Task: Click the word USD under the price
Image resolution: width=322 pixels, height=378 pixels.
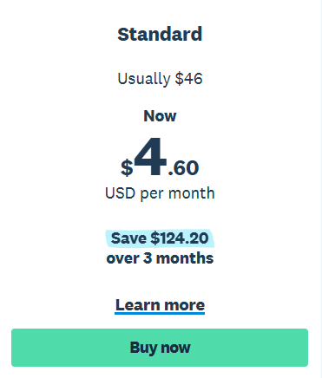Action: 120,193
